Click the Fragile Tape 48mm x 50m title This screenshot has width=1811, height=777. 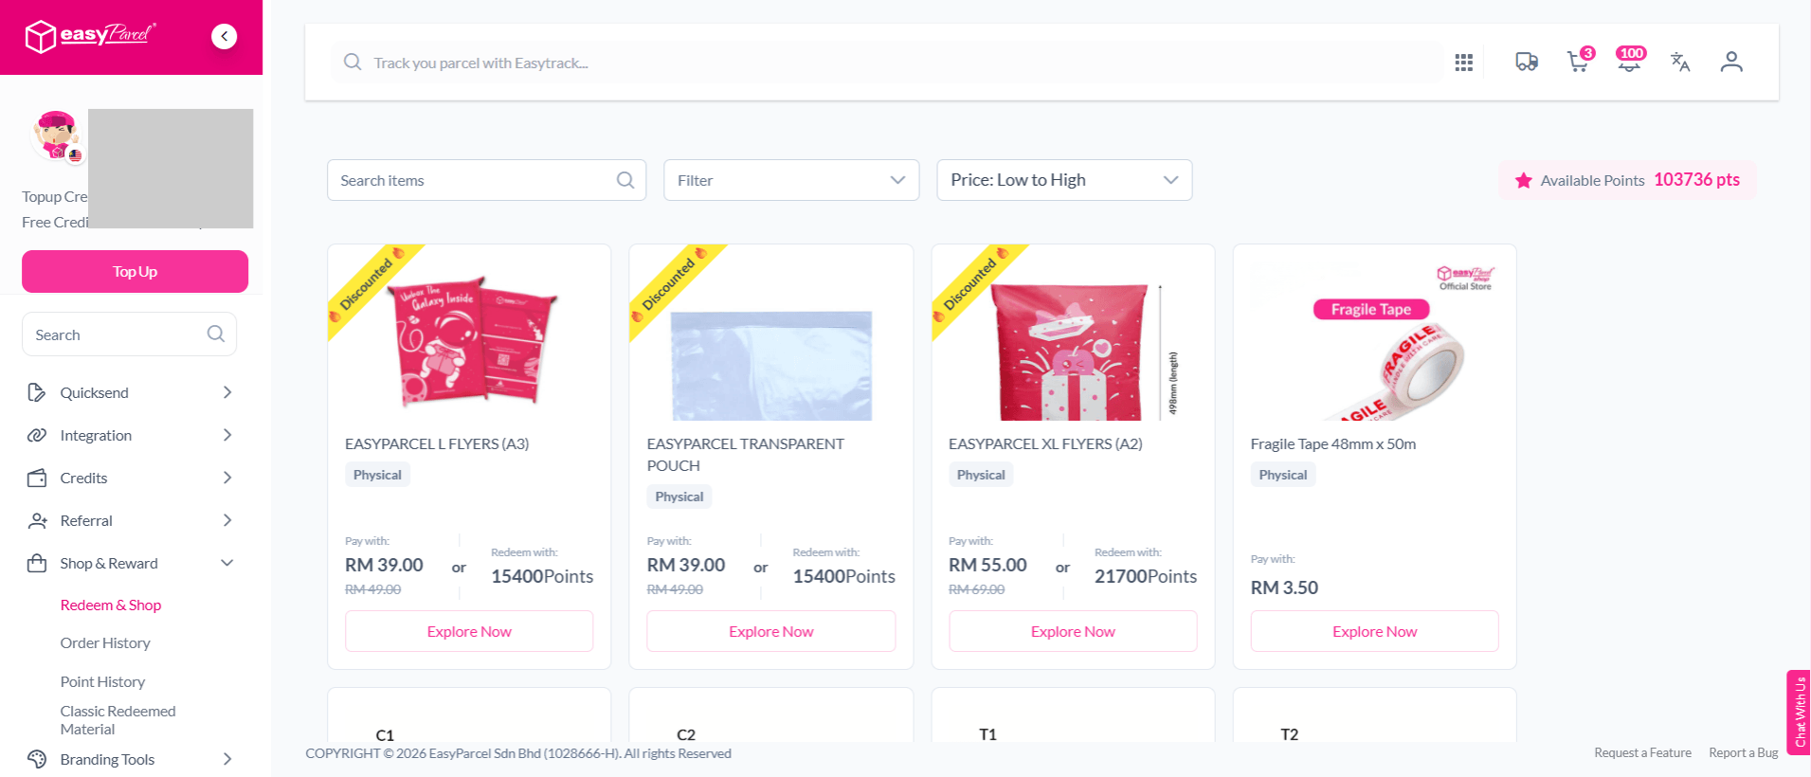tap(1333, 443)
